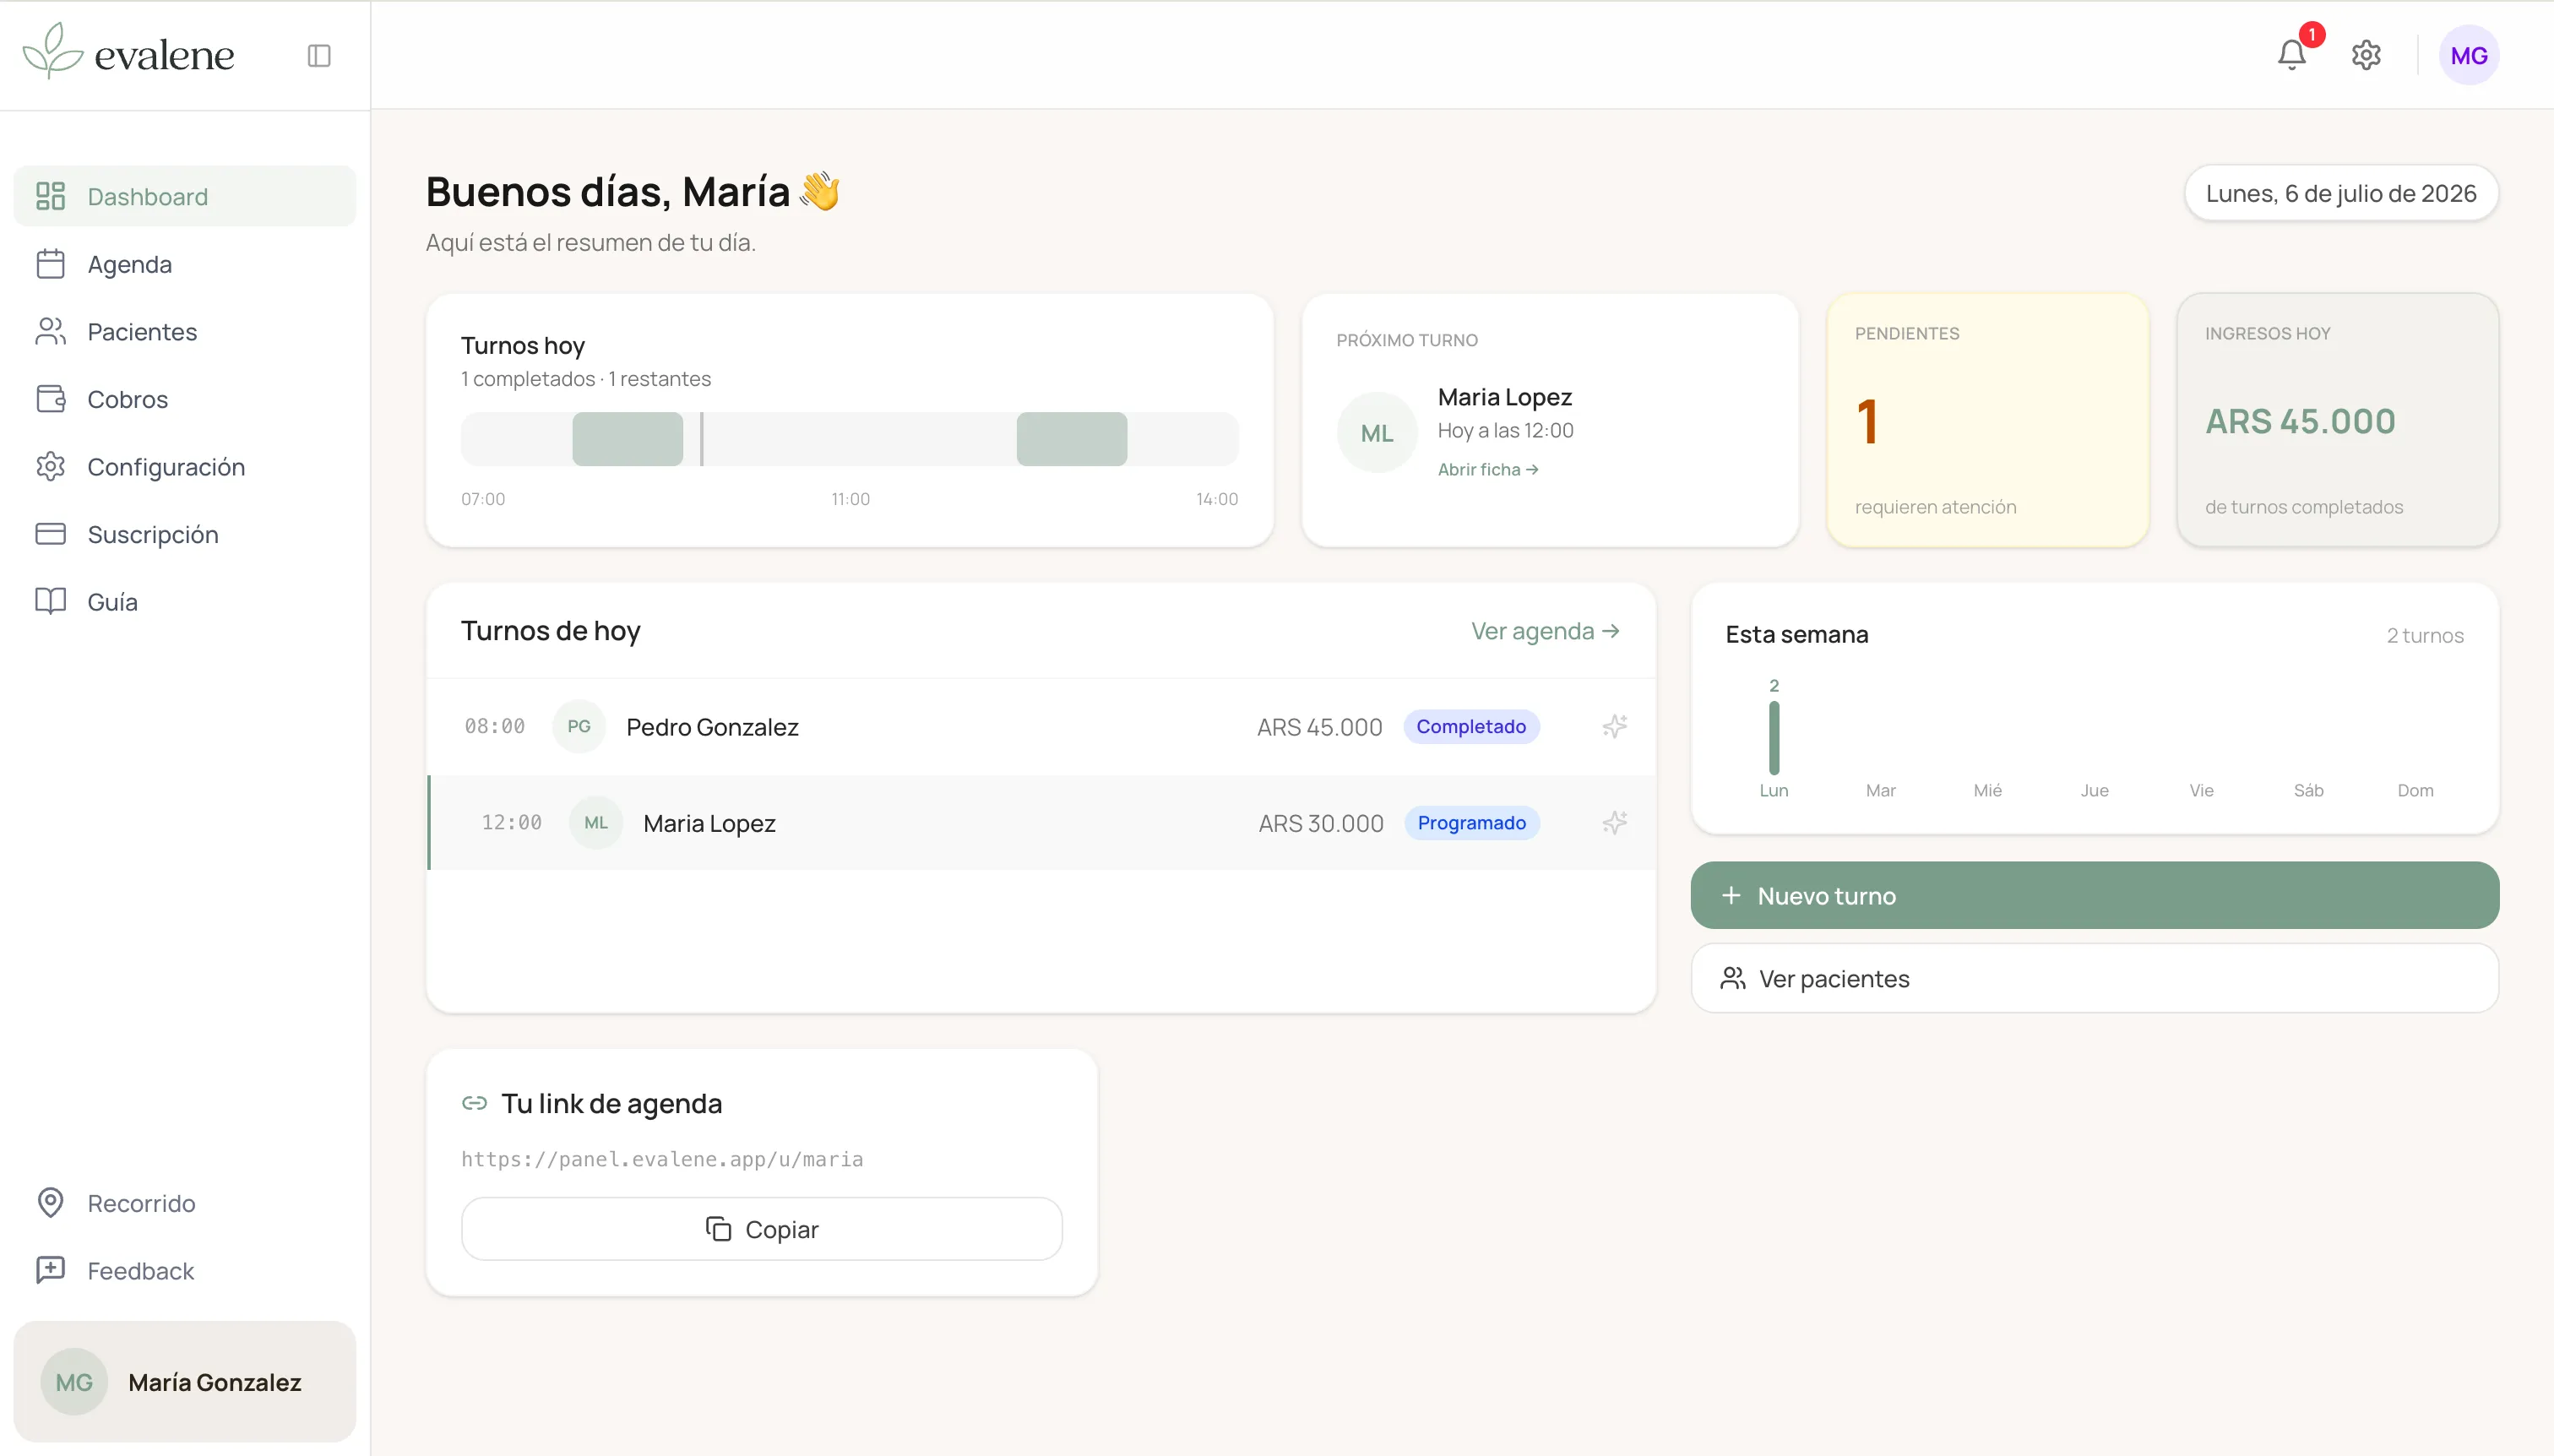
Task: Collapse the sidebar panel toggle icon
Action: coord(319,56)
